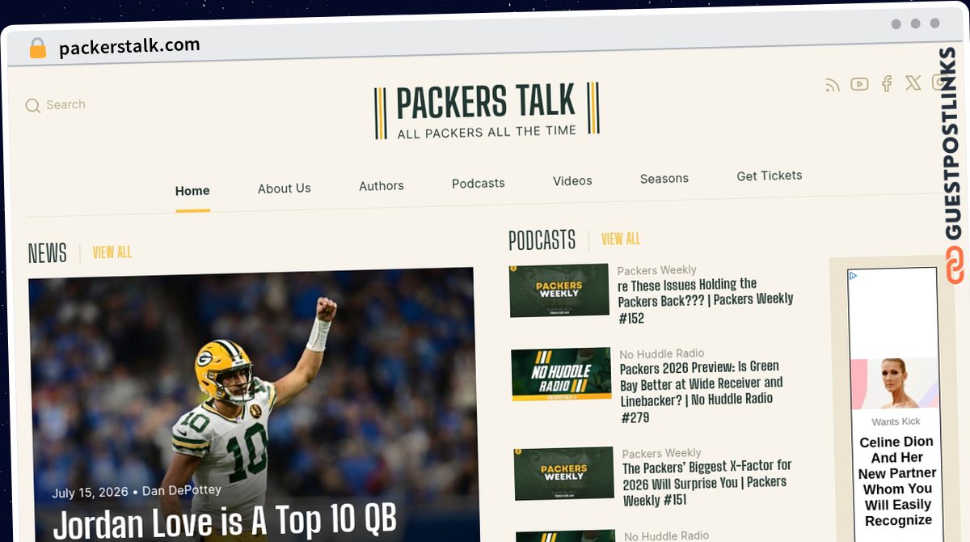
Task: Click the Packers Talk site logo
Action: click(x=487, y=111)
